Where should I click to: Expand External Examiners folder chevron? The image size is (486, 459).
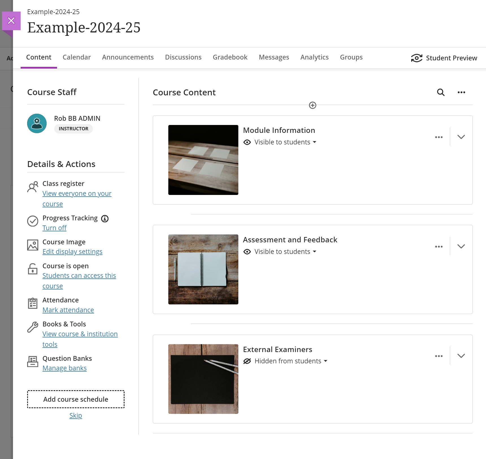coord(461,356)
